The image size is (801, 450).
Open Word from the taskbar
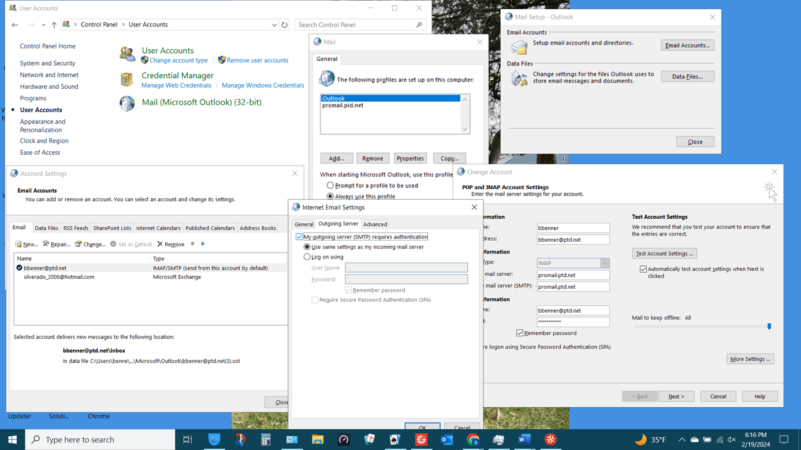524,440
